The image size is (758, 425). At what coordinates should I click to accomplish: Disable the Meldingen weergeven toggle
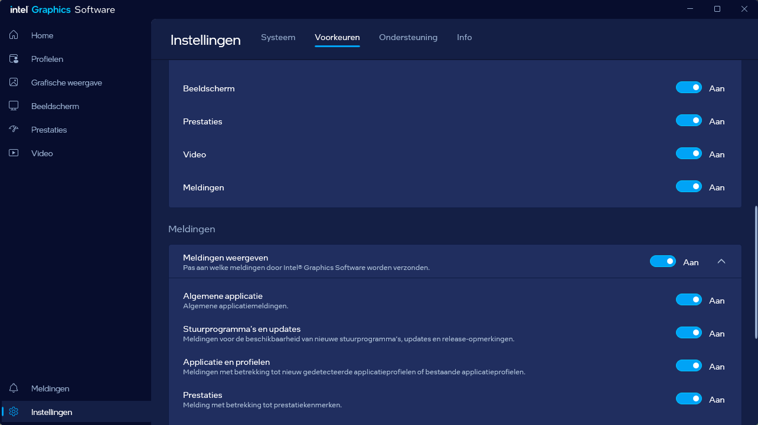click(x=662, y=262)
